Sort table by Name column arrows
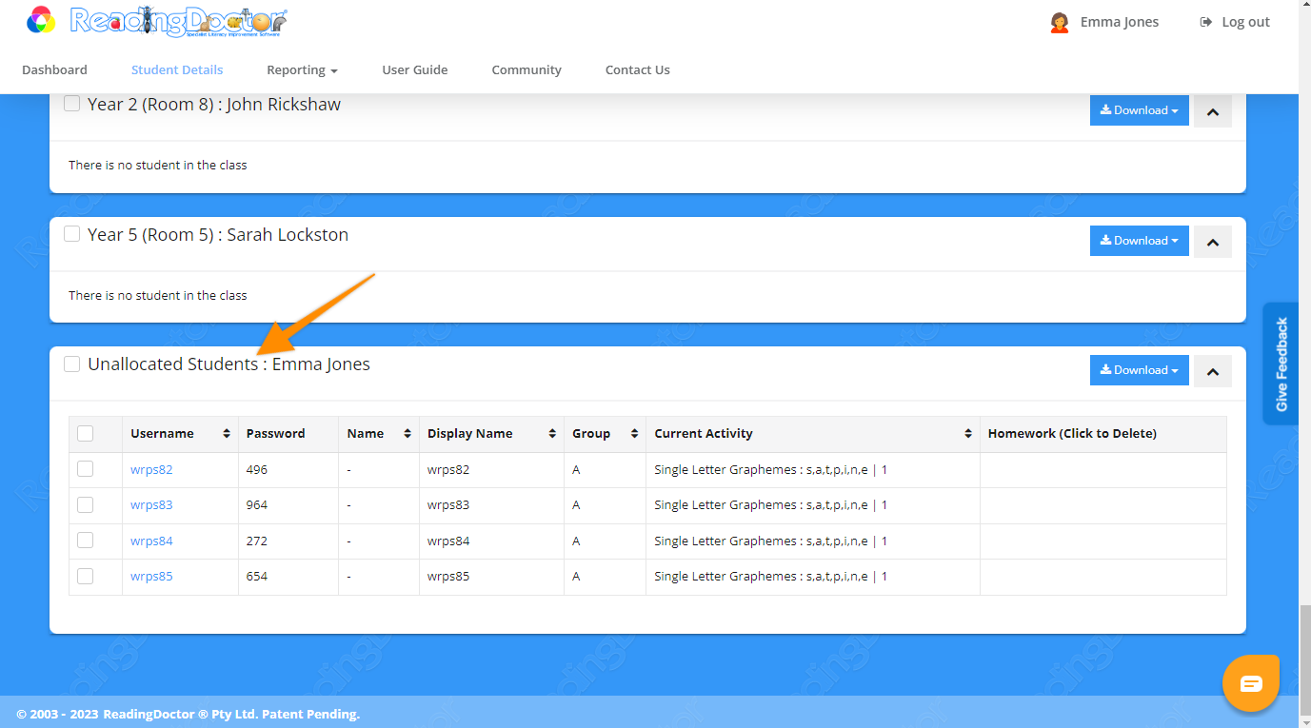The width and height of the screenshot is (1311, 728). [x=407, y=434]
